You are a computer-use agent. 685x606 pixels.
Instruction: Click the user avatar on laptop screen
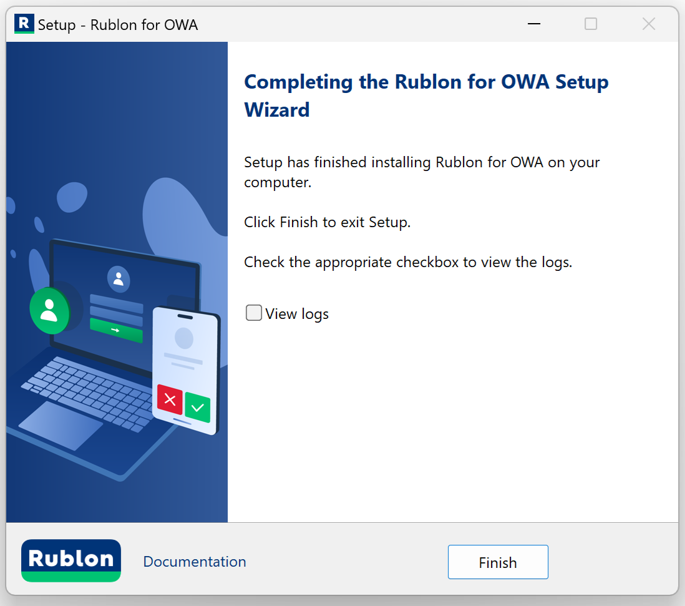119,279
